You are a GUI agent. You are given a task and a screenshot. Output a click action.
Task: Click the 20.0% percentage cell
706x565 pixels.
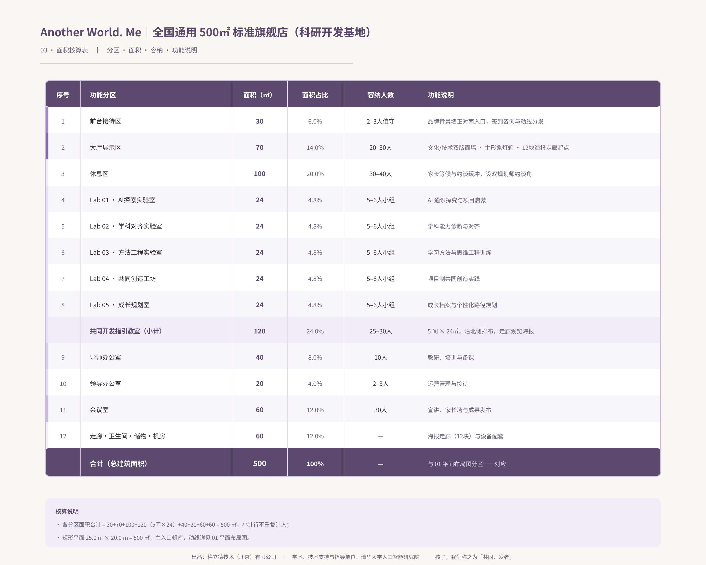point(315,174)
